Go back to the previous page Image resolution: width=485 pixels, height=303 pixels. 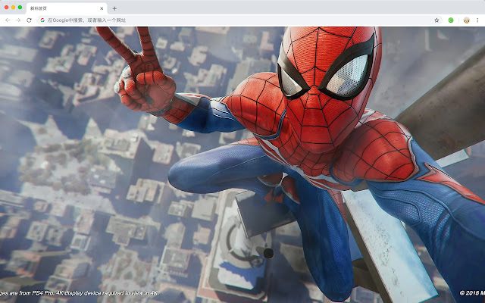click(8, 20)
